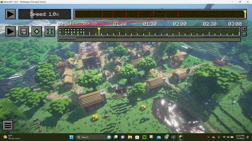Add time keyframe with green hourglass button
The width and height of the screenshot is (252, 141).
pyautogui.click(x=50, y=31)
